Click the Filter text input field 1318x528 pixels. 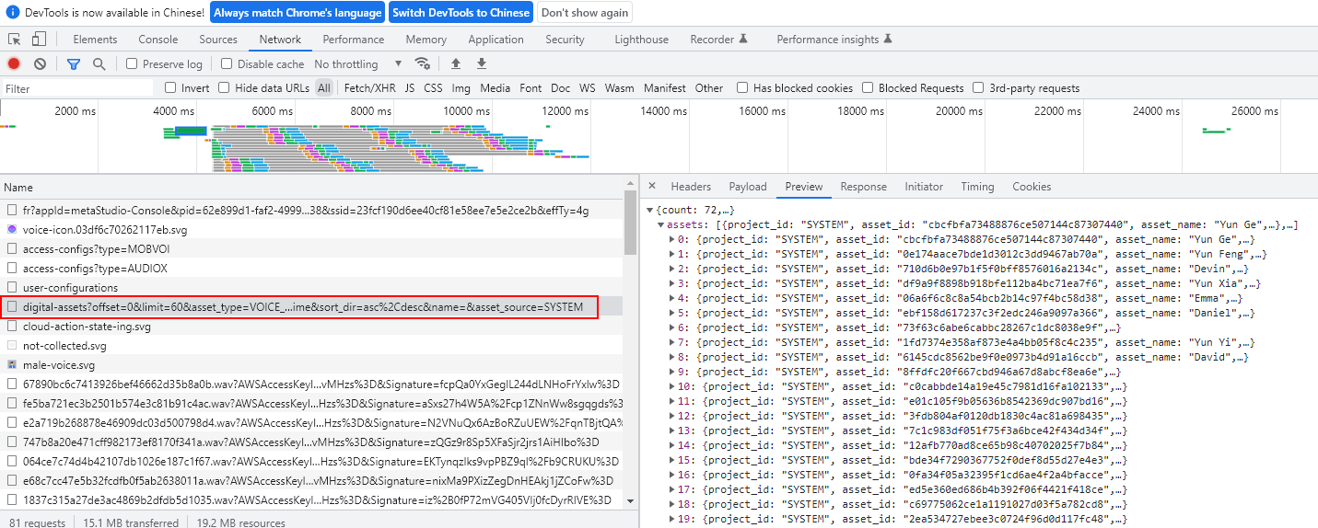(78, 88)
